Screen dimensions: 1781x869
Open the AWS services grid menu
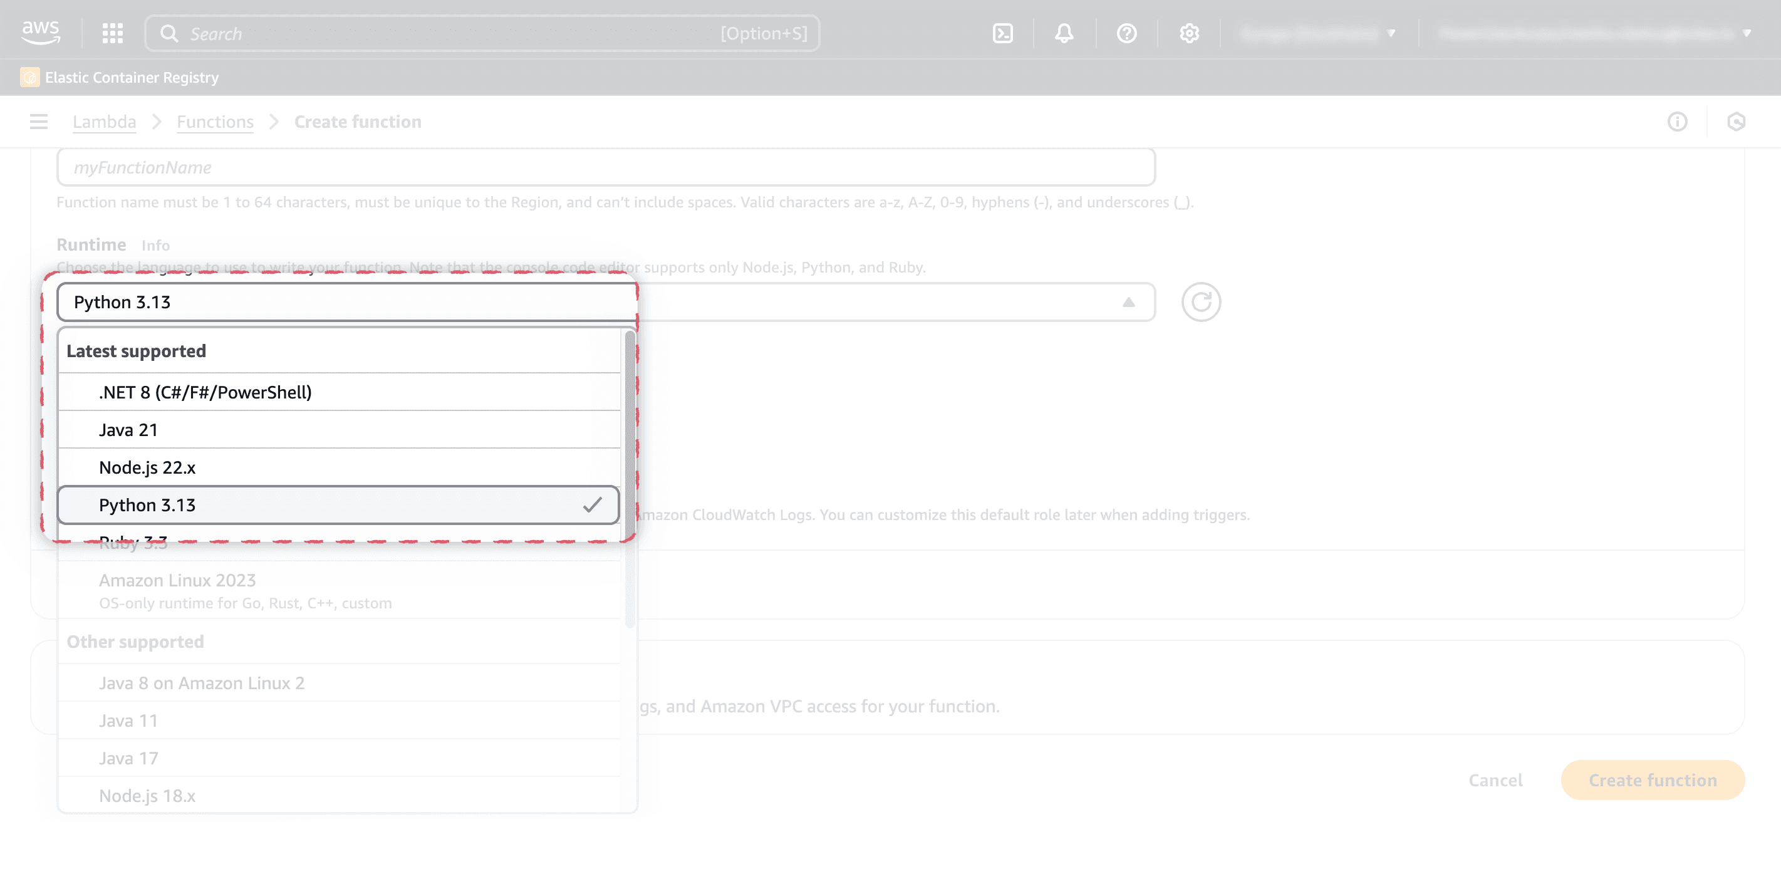point(113,33)
